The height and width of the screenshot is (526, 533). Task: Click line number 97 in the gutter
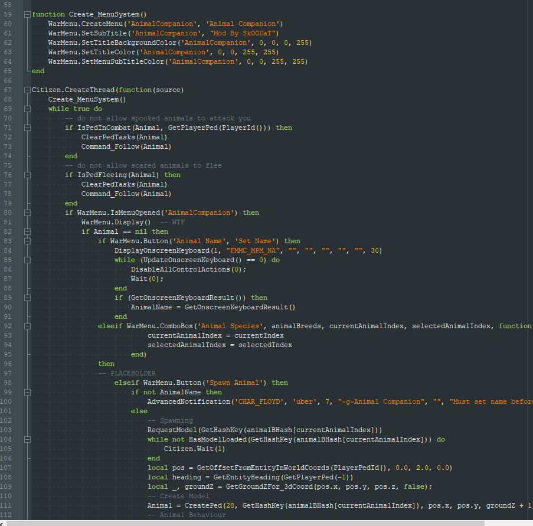8,373
